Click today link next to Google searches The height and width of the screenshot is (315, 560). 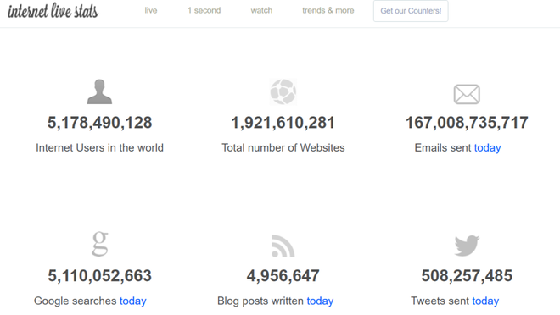133,301
